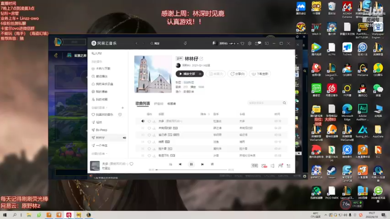Viewport: 390px width, 219px height.
Task: Open the 排序 sort dropdown in song header
Action: tap(205, 114)
